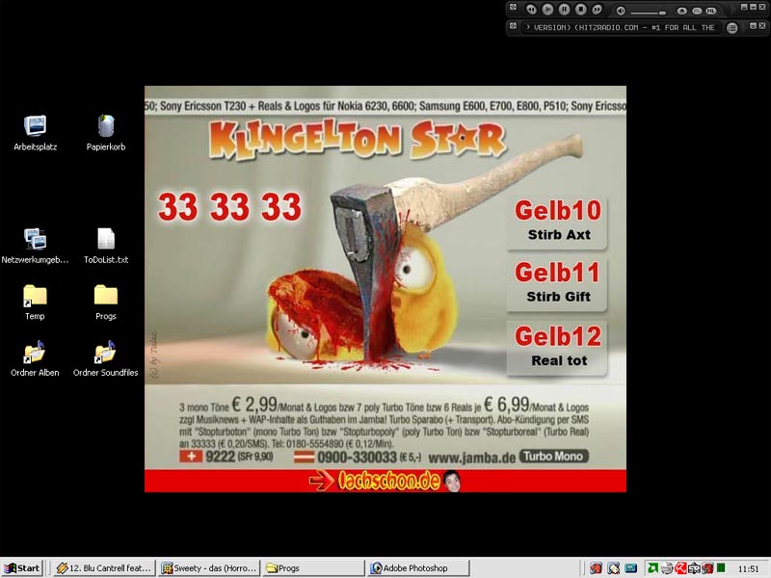Click the red Kaspersky K tray icon

click(x=680, y=568)
